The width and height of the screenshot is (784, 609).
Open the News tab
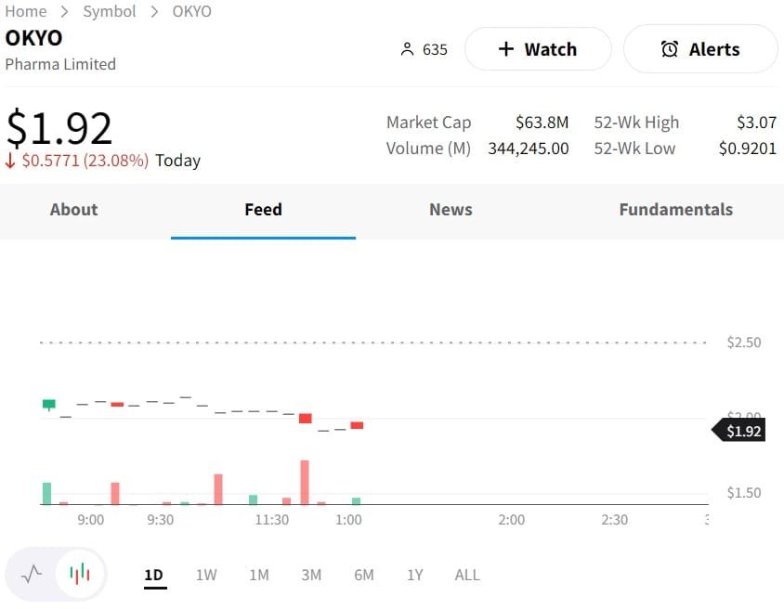coord(451,210)
